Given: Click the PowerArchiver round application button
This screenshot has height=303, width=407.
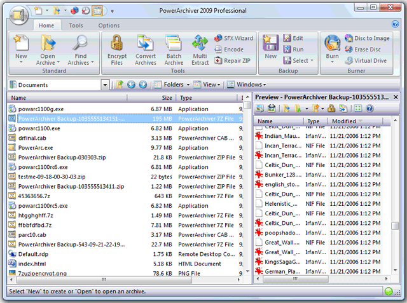Looking at the screenshot, I should (x=18, y=15).
